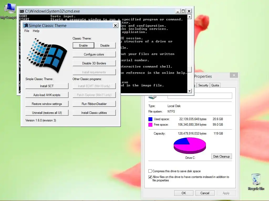
Task: Click the Version 1.6.0 (revision 3) text
Action: 41,120
